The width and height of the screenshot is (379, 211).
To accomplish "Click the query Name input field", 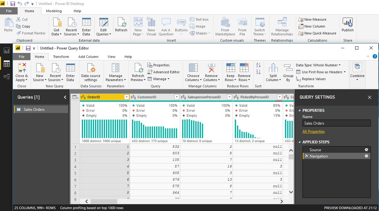I will tap(337, 123).
